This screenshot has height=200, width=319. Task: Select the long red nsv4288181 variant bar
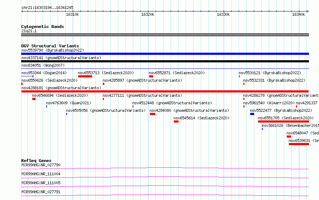pos(165,91)
